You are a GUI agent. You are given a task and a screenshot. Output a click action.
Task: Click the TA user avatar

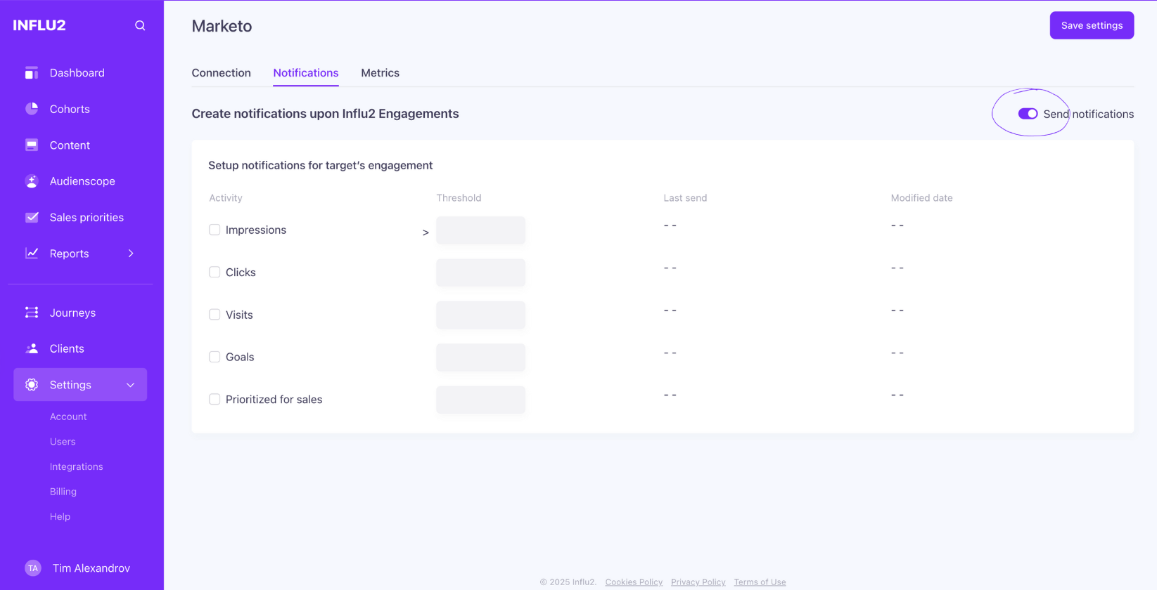tap(33, 568)
